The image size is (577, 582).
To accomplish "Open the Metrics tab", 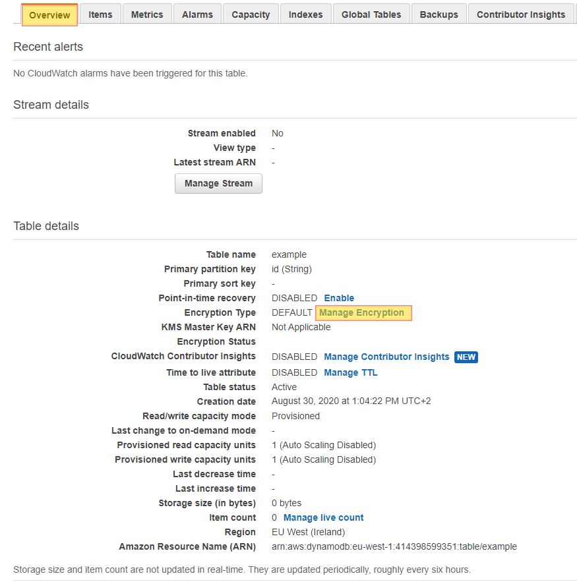I will click(146, 14).
